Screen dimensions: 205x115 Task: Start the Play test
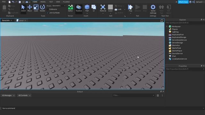click(x=130, y=8)
